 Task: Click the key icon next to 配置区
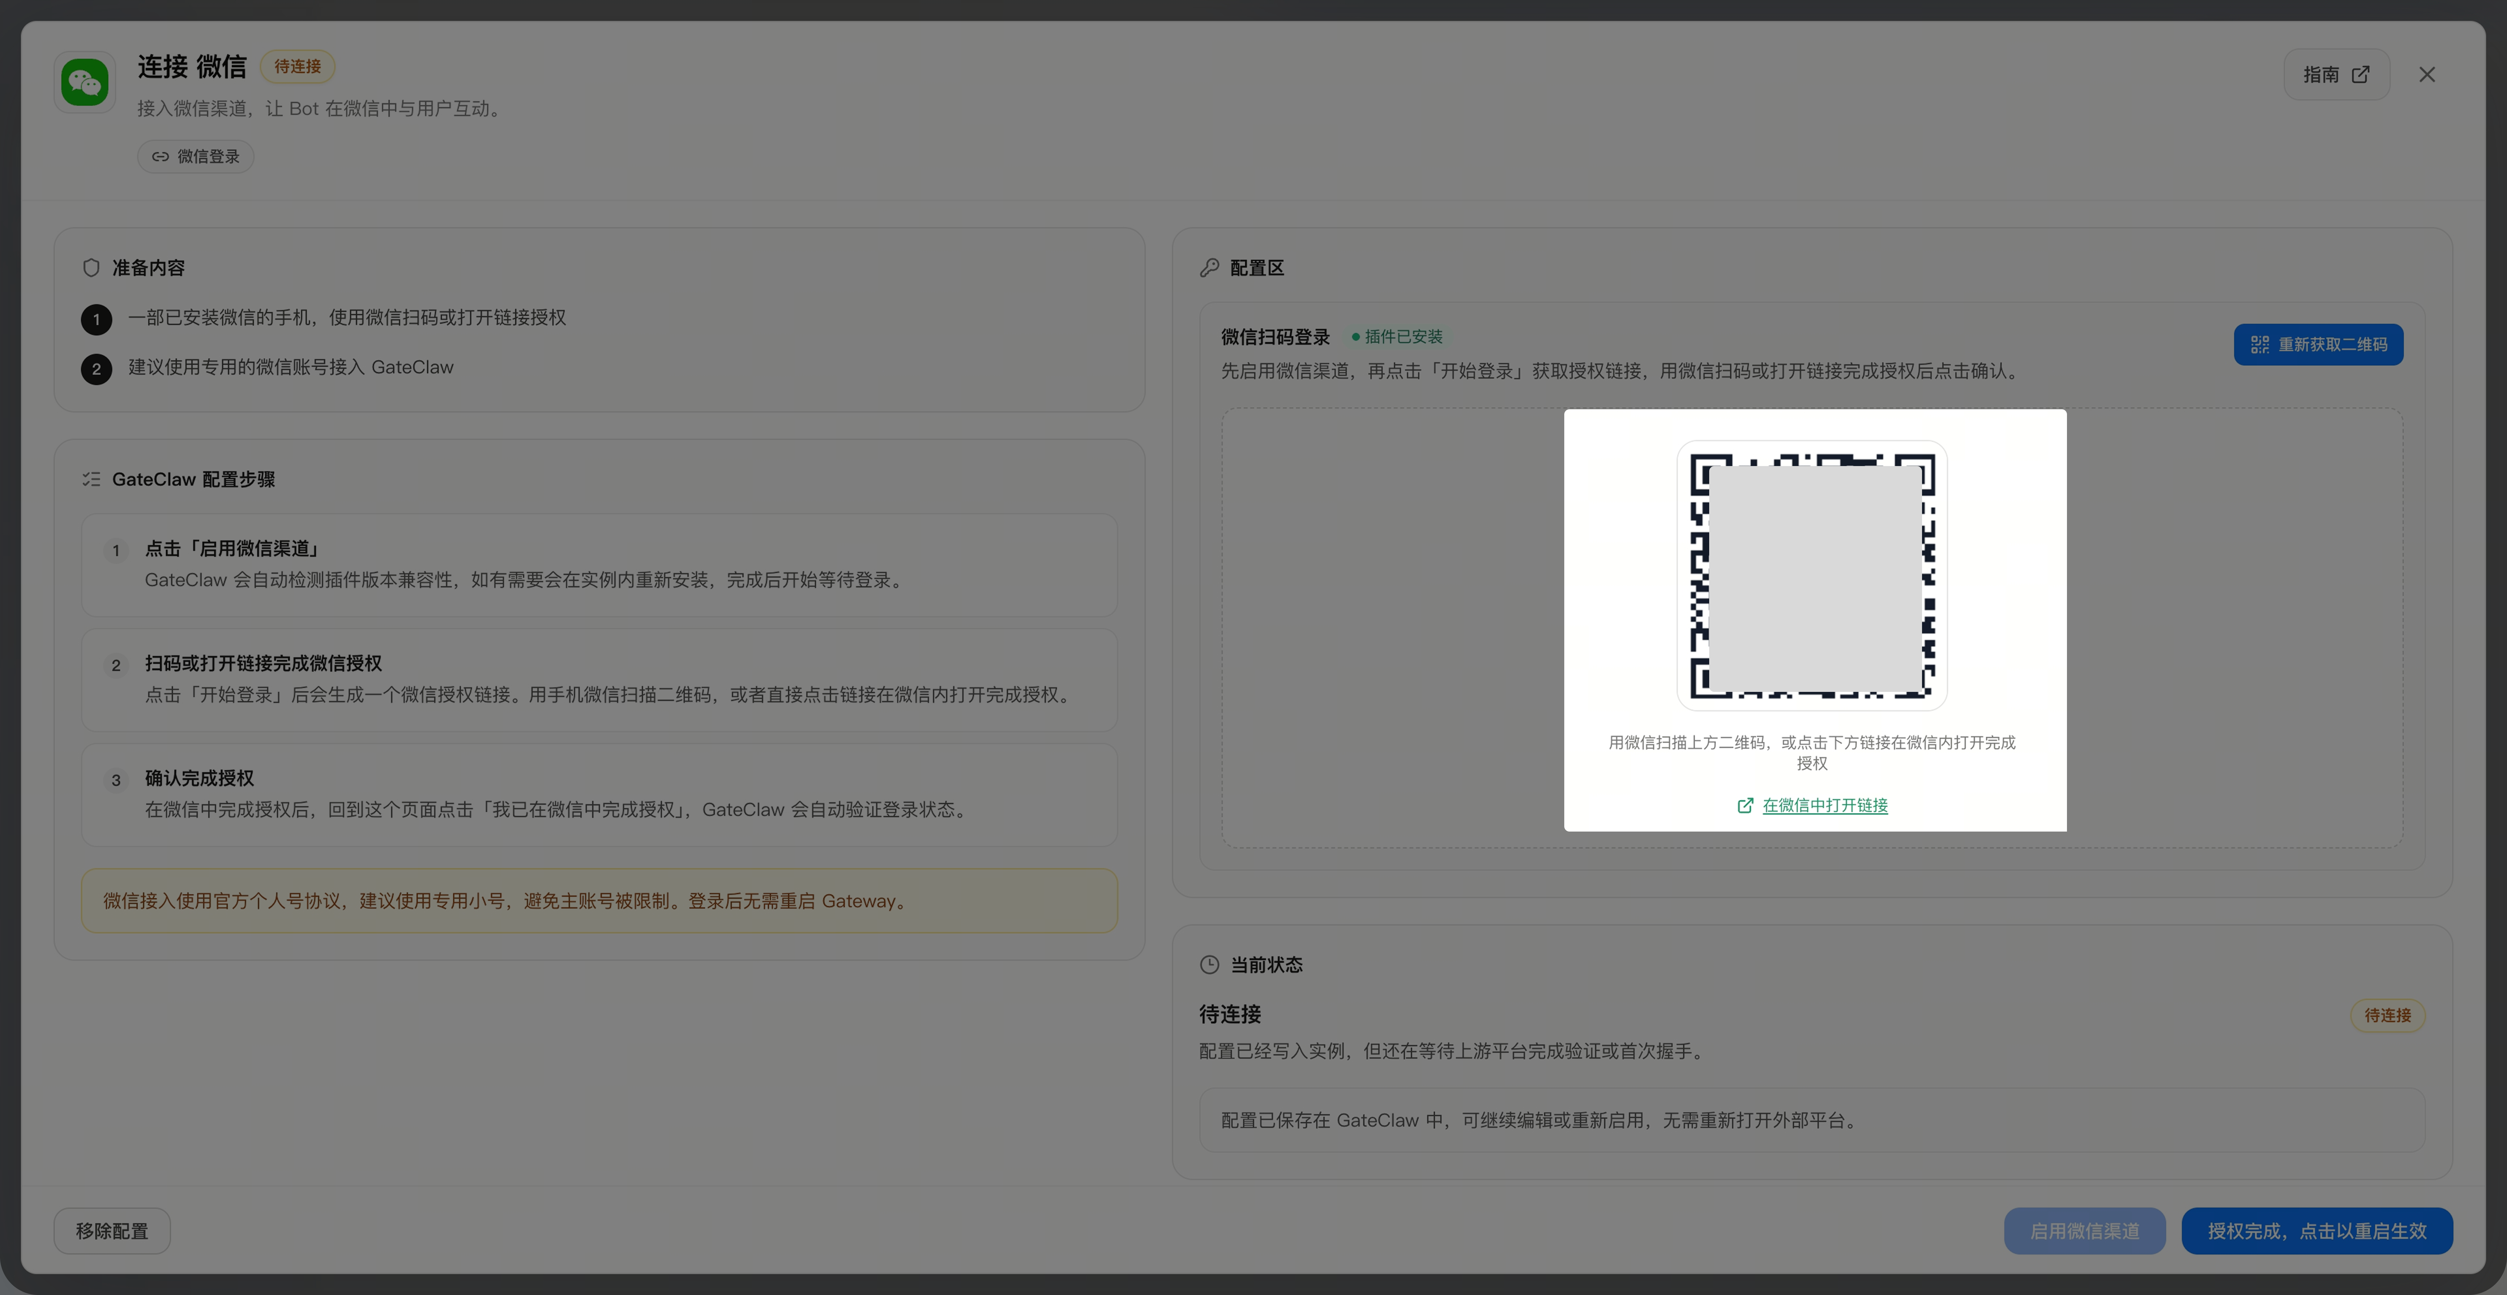1210,268
